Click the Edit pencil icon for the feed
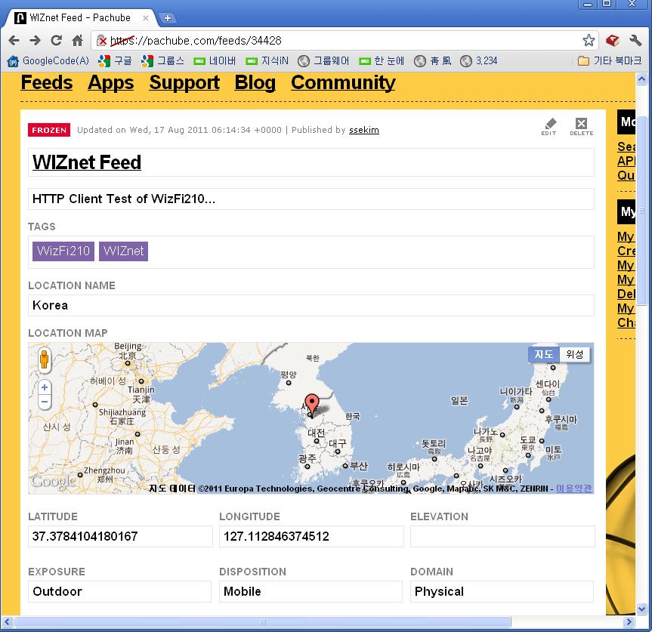 [549, 127]
